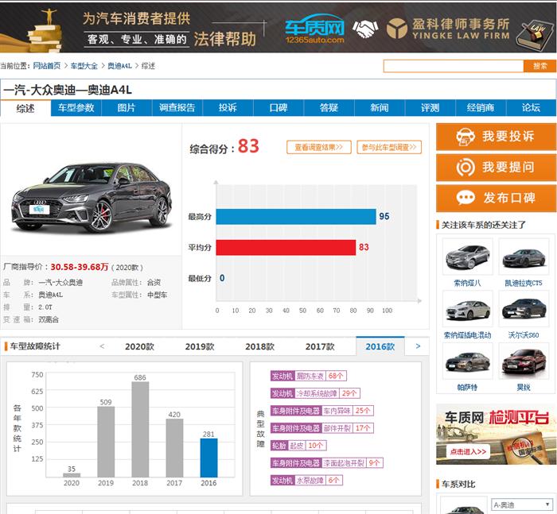
Task: Switch to the 调查报告 tab
Action: (177, 108)
